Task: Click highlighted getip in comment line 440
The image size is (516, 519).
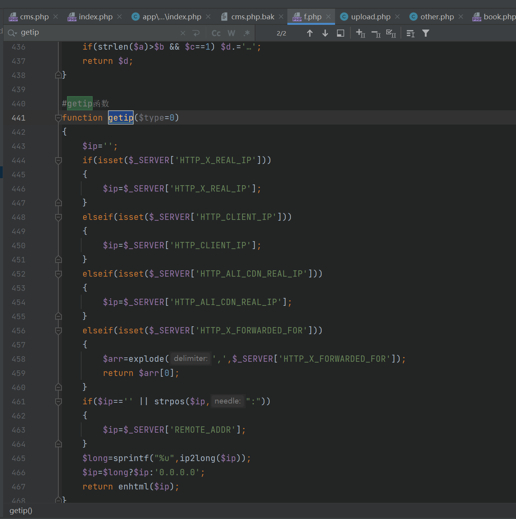Action: [x=80, y=104]
